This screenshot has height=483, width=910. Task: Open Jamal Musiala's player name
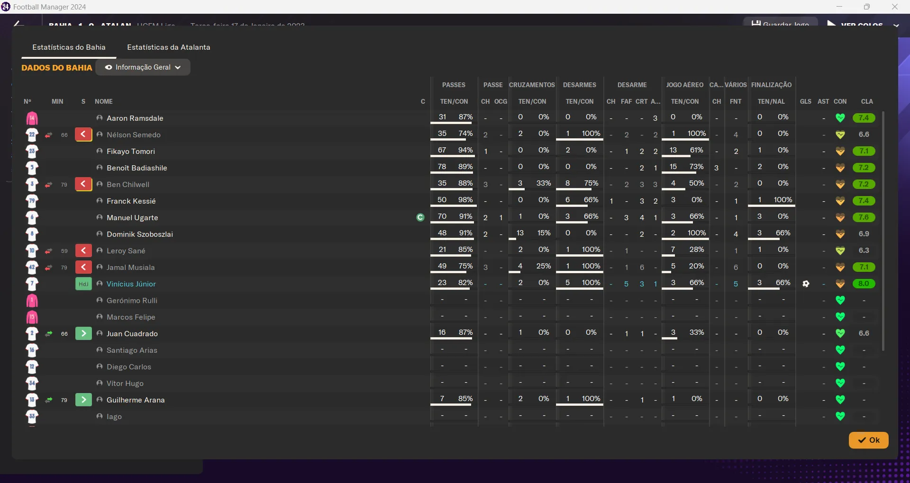130,267
